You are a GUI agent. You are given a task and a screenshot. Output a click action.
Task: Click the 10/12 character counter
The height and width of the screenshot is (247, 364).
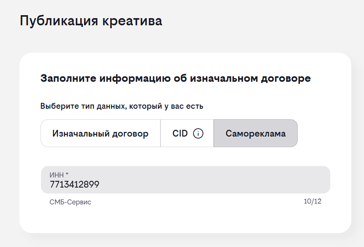[312, 201]
